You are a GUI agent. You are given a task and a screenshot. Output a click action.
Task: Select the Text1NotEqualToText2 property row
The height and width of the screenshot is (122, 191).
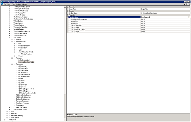click(129, 30)
